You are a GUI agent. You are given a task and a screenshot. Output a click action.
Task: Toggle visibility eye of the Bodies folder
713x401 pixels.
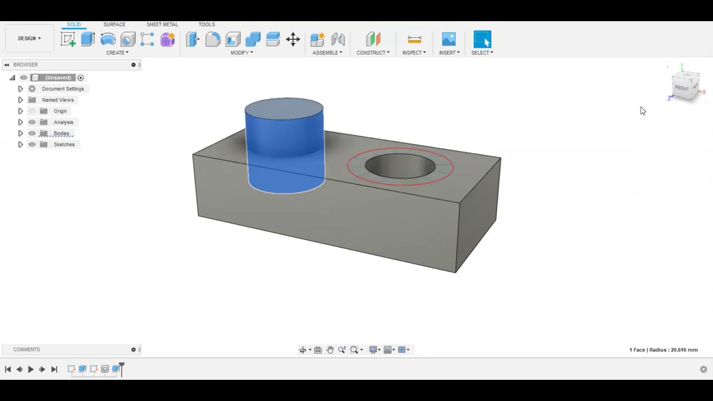[x=32, y=133]
